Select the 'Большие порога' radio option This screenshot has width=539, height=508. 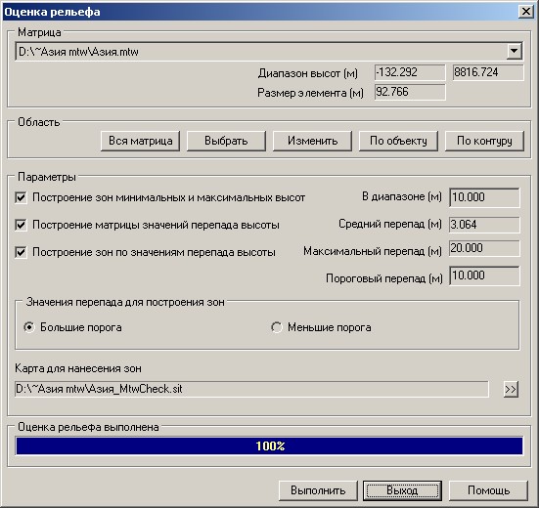pos(29,327)
